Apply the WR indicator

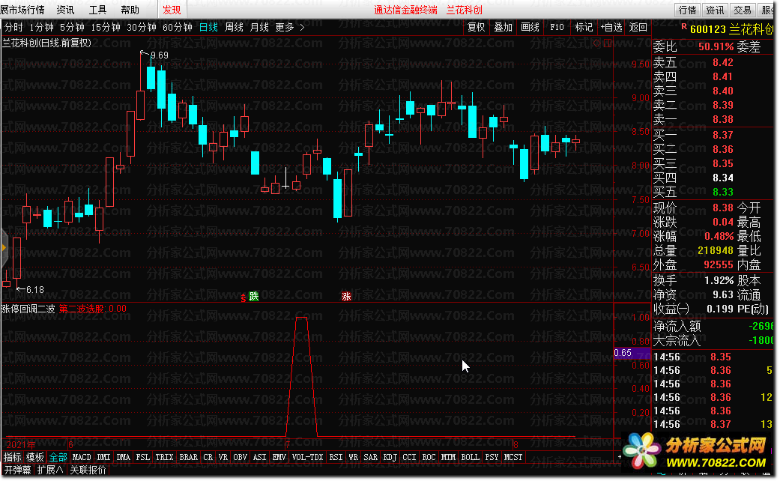(353, 457)
